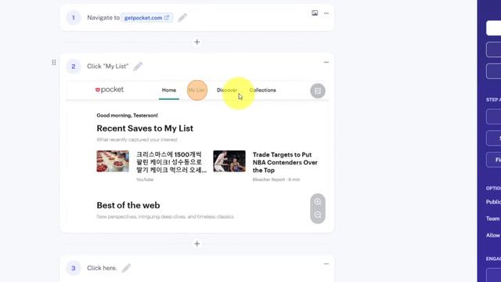Edit the "Click here." step with pencil icon

click(126, 268)
